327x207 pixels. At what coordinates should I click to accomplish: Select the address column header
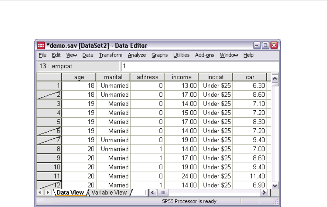(x=147, y=77)
